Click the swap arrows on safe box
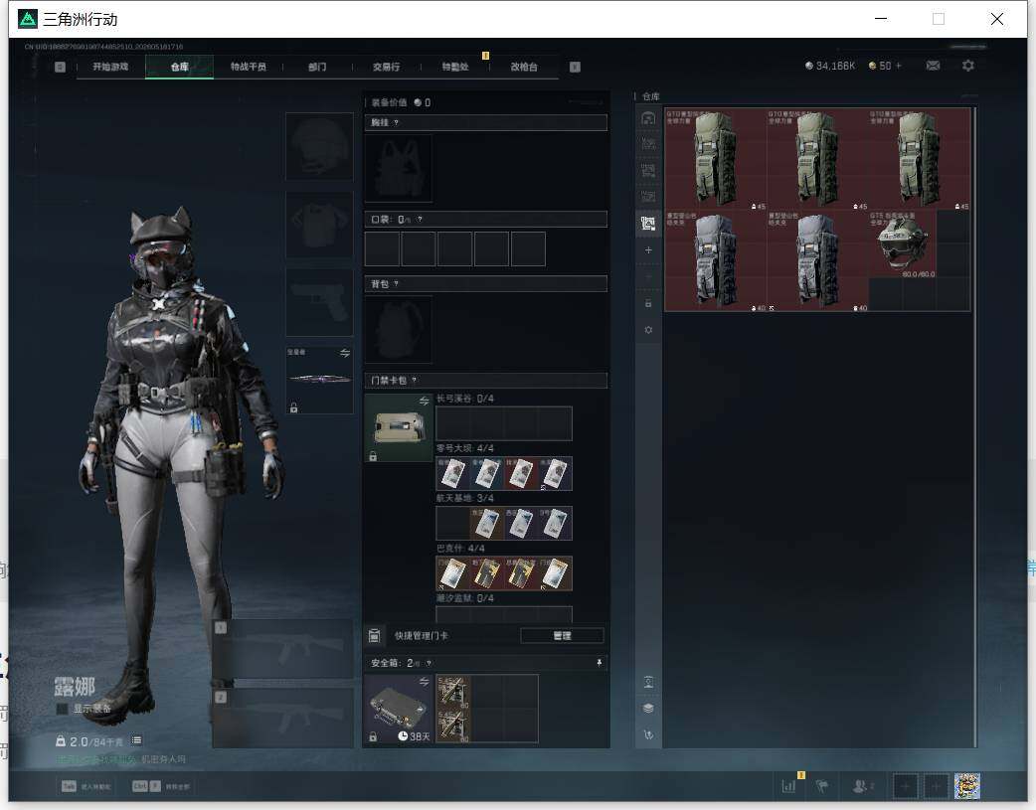 coord(425,681)
